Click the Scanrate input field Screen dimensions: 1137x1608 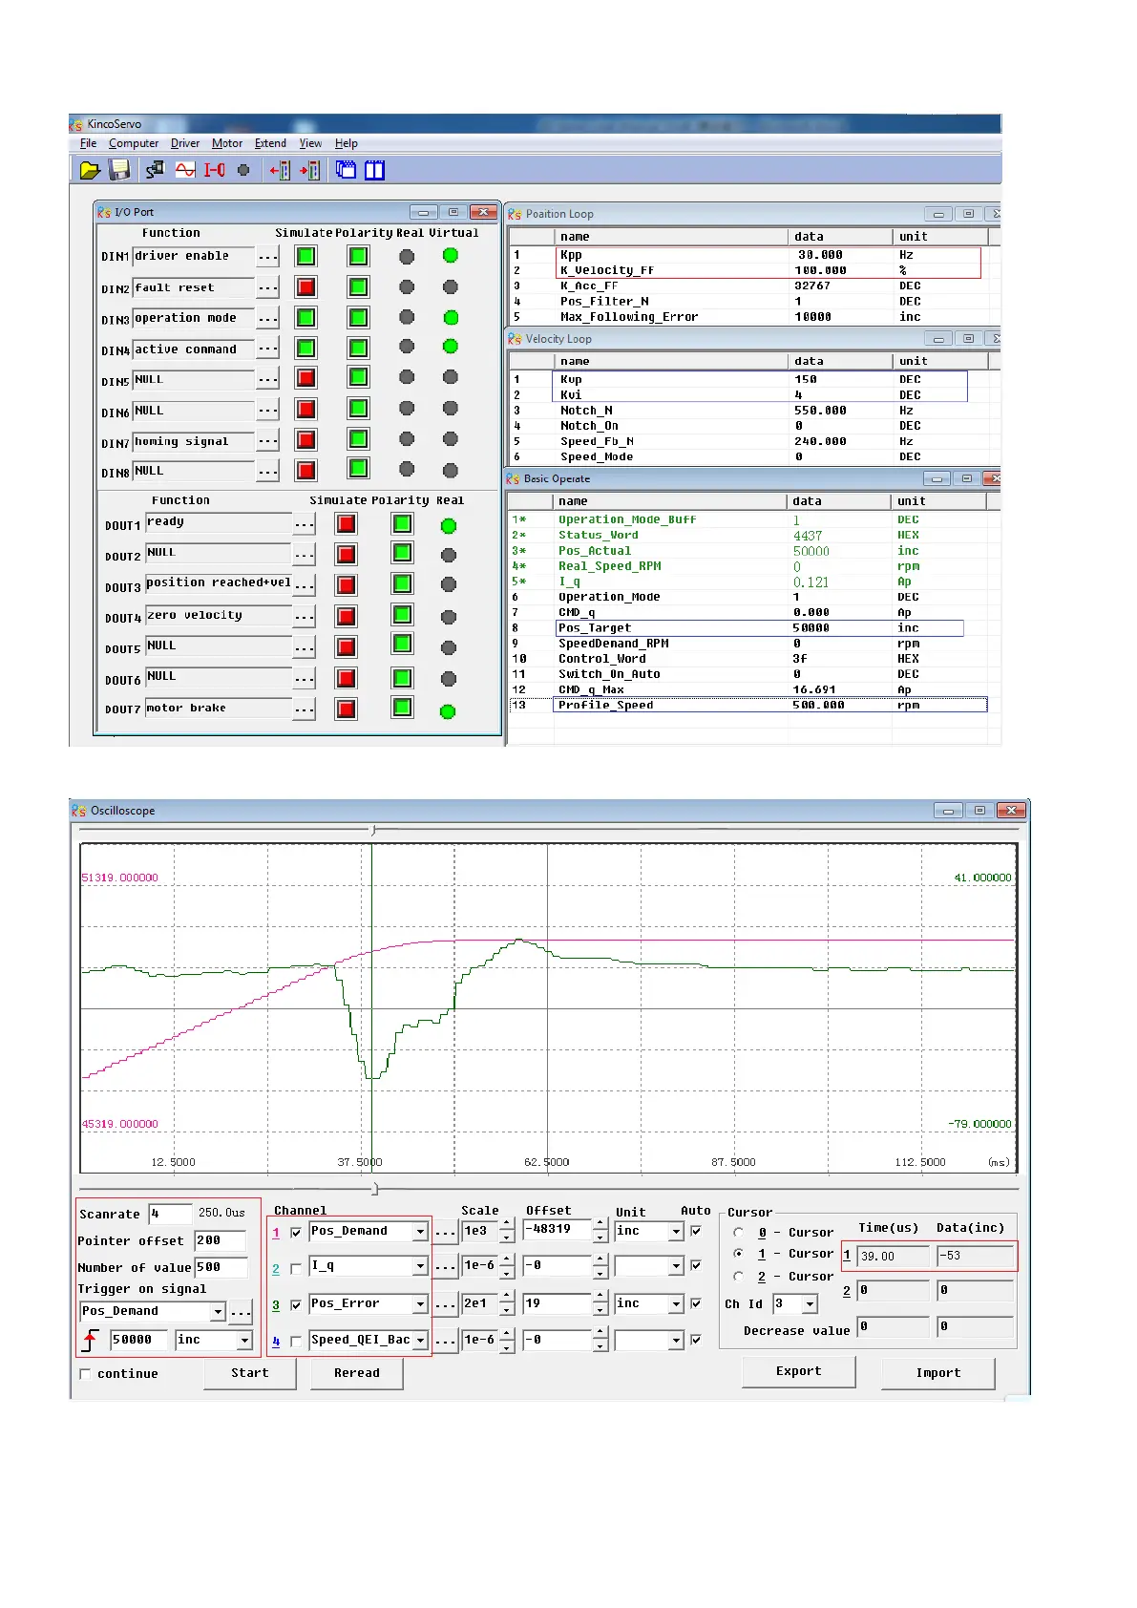point(170,1214)
